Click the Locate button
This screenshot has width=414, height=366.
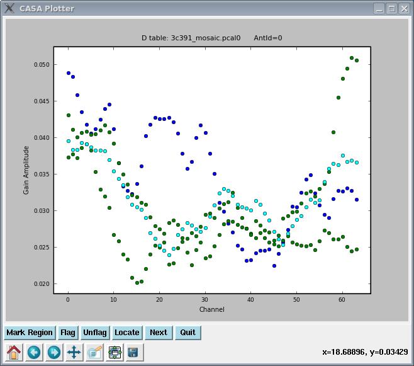click(126, 333)
